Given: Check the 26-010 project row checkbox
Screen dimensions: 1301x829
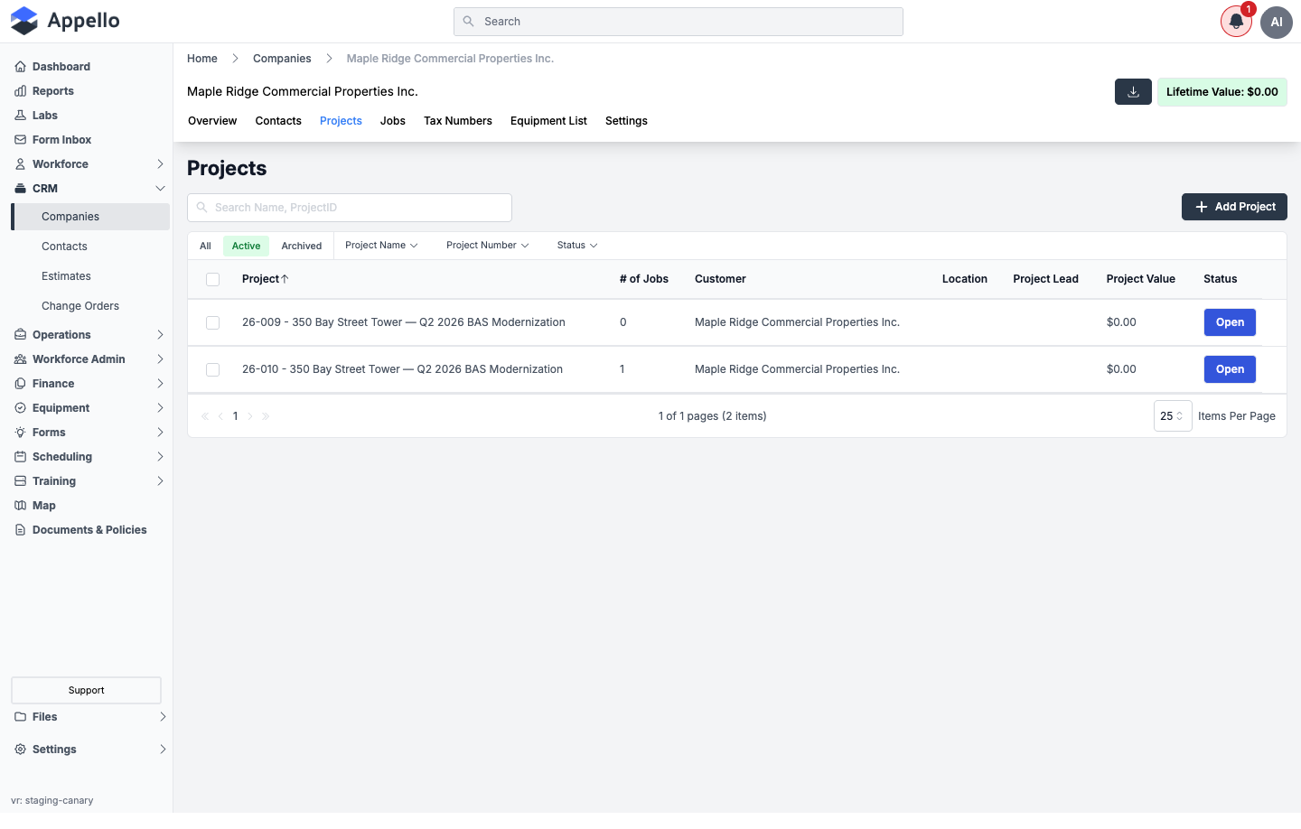Looking at the screenshot, I should (213, 370).
